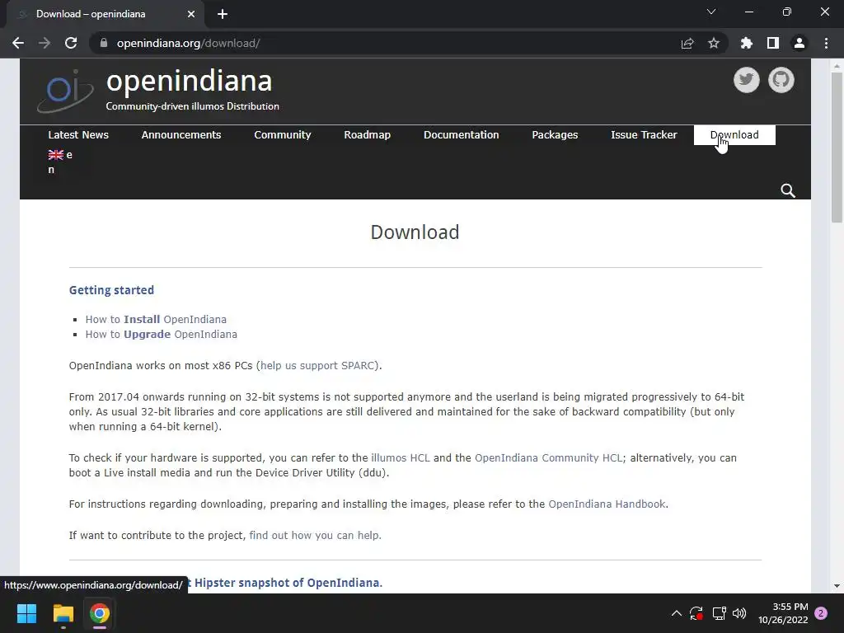
Task: Open the site search magnifier icon
Action: 788,190
